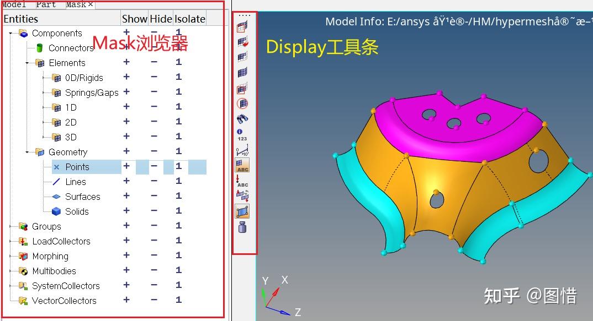Select the Mask tab
The image size is (593, 321).
[76, 4]
